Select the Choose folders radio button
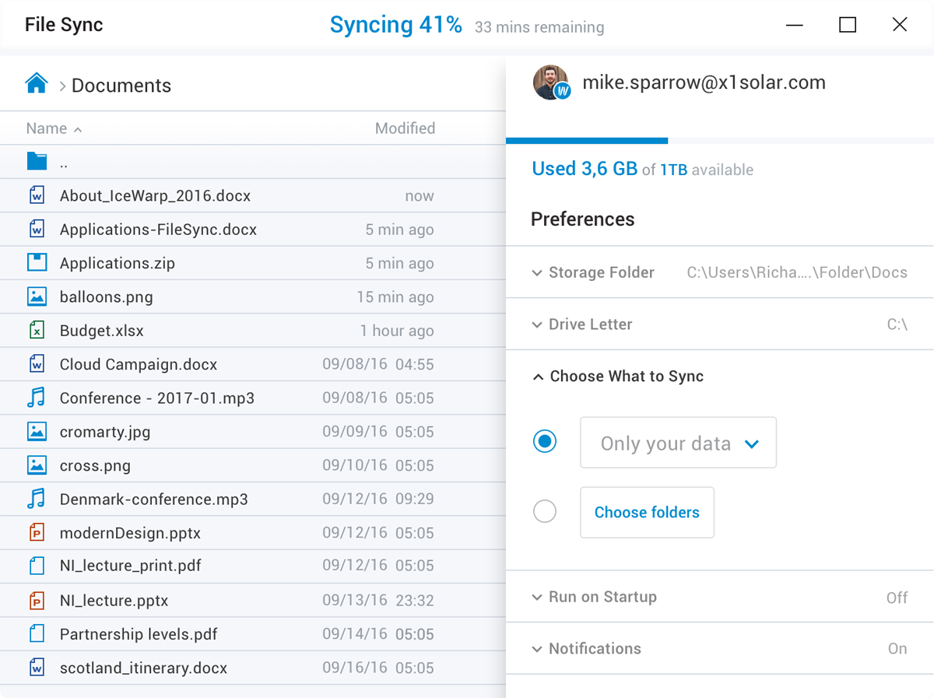The height and width of the screenshot is (698, 934). [x=545, y=512]
